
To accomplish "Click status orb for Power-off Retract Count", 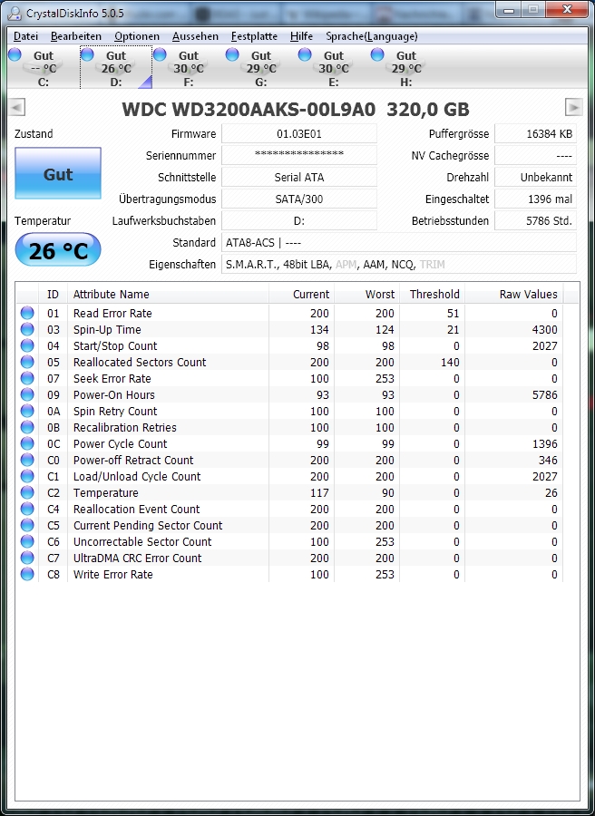I will (x=27, y=460).
